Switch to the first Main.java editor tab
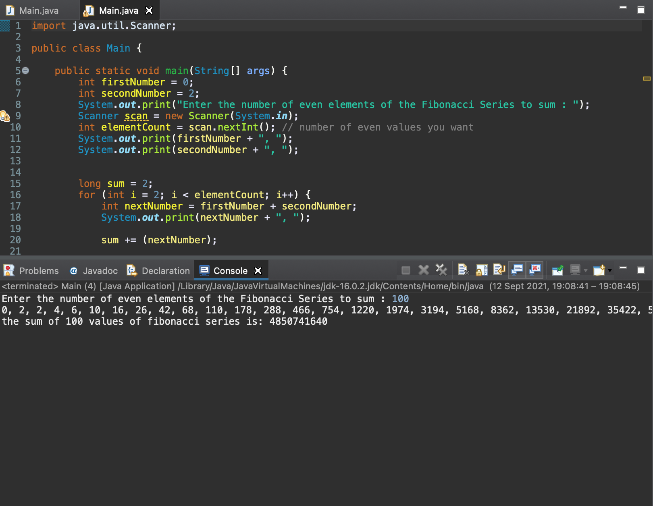The image size is (653, 506). 32,10
